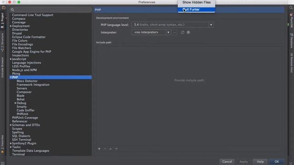The image size is (294, 165).
Task: Select Compass in settings tree
Action: [18, 19]
